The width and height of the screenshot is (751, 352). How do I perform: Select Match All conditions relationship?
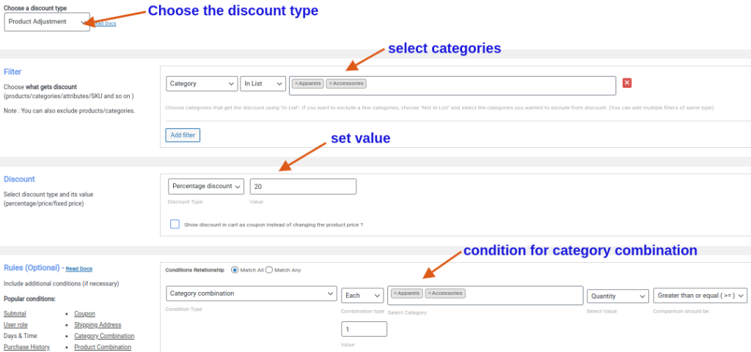[235, 270]
